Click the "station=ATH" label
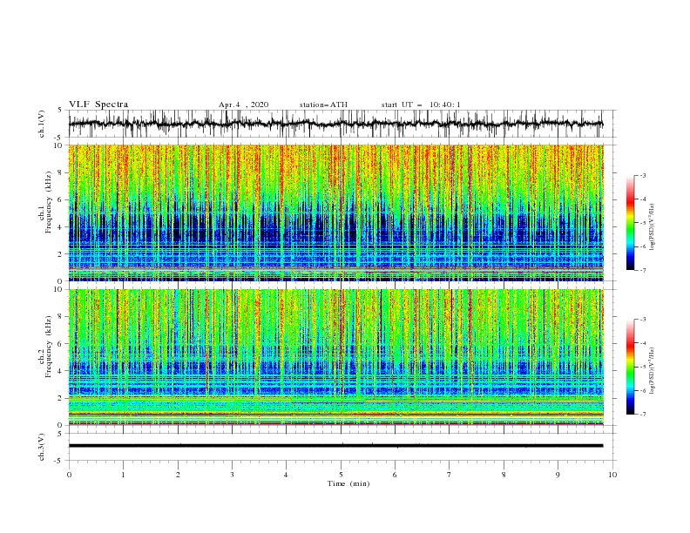Viewport: 690px width, 533px height. pos(323,105)
